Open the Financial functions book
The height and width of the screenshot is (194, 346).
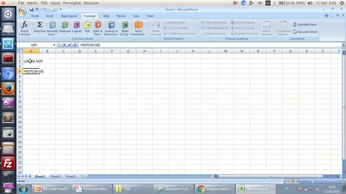tap(65, 27)
